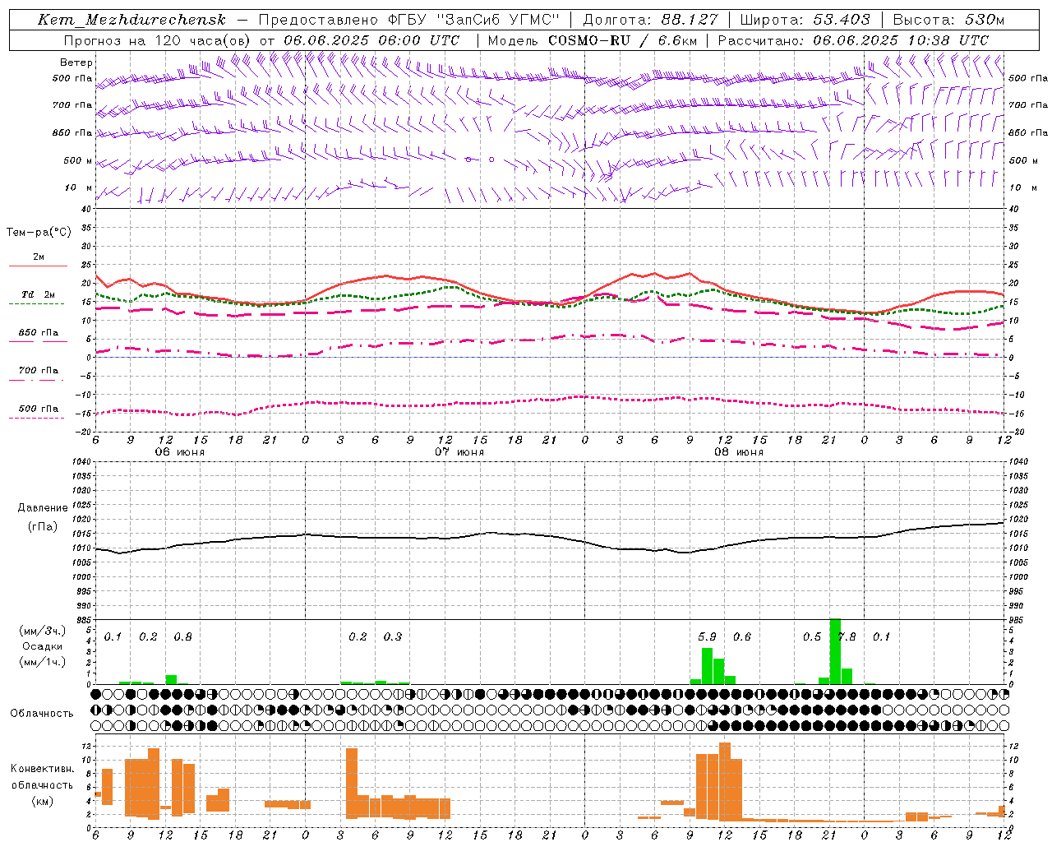The width and height of the screenshot is (1052, 842).
Task: Click the 850 гПа temperature legend entry
Action: coord(39,333)
